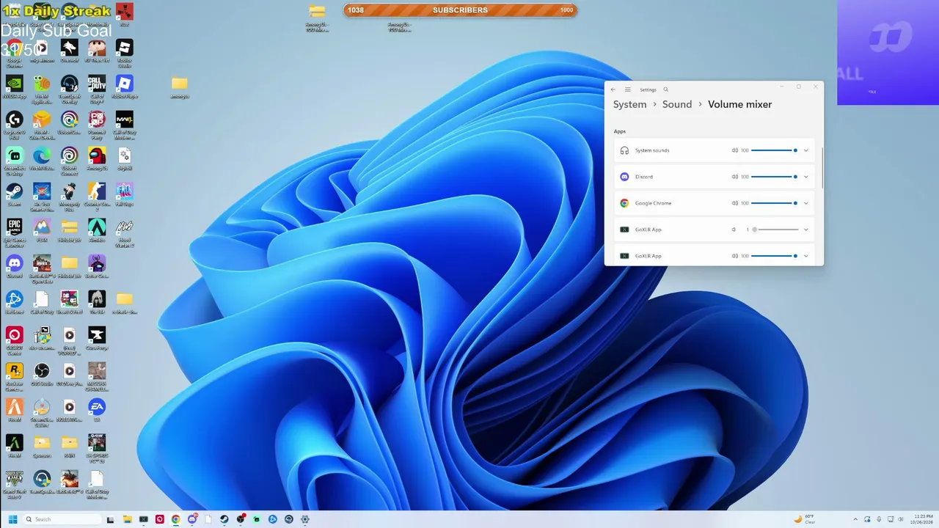The height and width of the screenshot is (528, 939).
Task: Expand the System sounds options chevron
Action: click(x=805, y=150)
